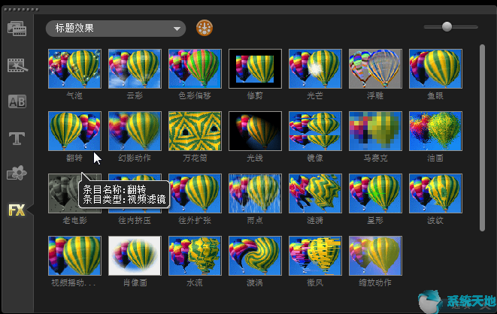Open the Transition (AB) library
This screenshot has height=314, width=497.
tap(17, 101)
